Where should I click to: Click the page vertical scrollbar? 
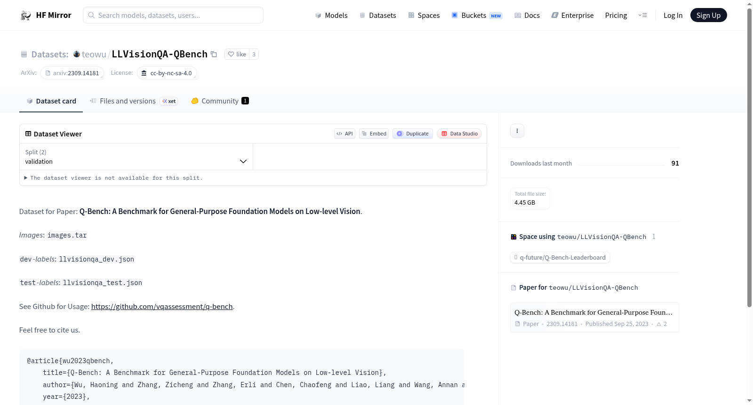(749, 157)
